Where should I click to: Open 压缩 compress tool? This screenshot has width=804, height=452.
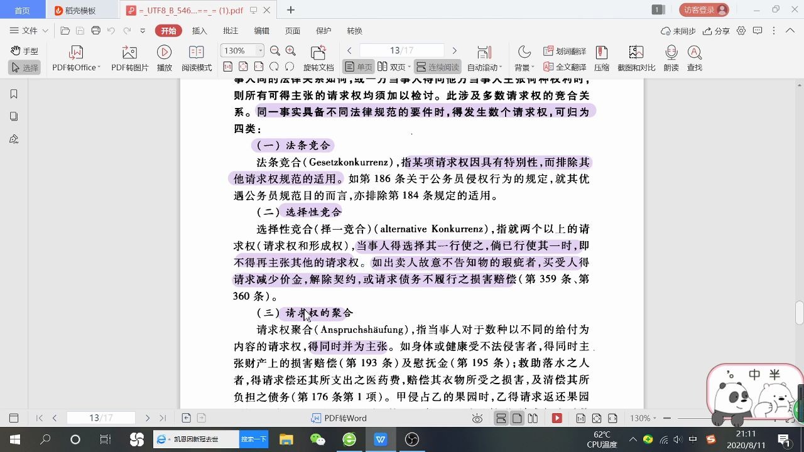point(602,59)
